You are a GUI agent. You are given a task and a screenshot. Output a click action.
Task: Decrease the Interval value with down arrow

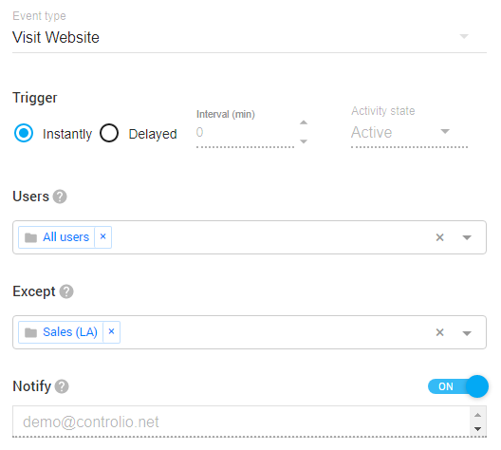(304, 141)
